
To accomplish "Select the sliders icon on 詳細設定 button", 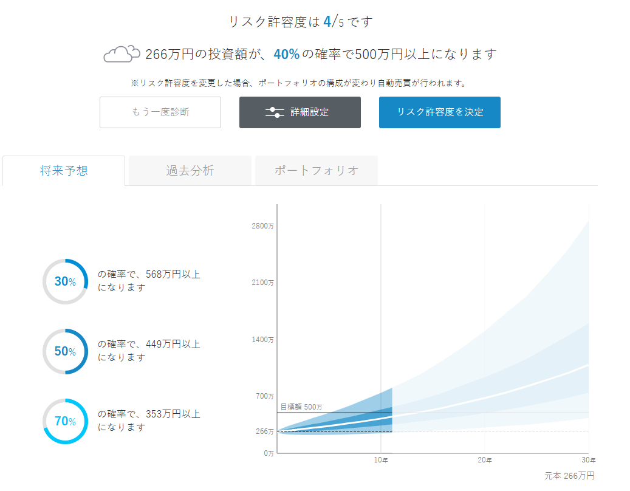I will 275,112.
